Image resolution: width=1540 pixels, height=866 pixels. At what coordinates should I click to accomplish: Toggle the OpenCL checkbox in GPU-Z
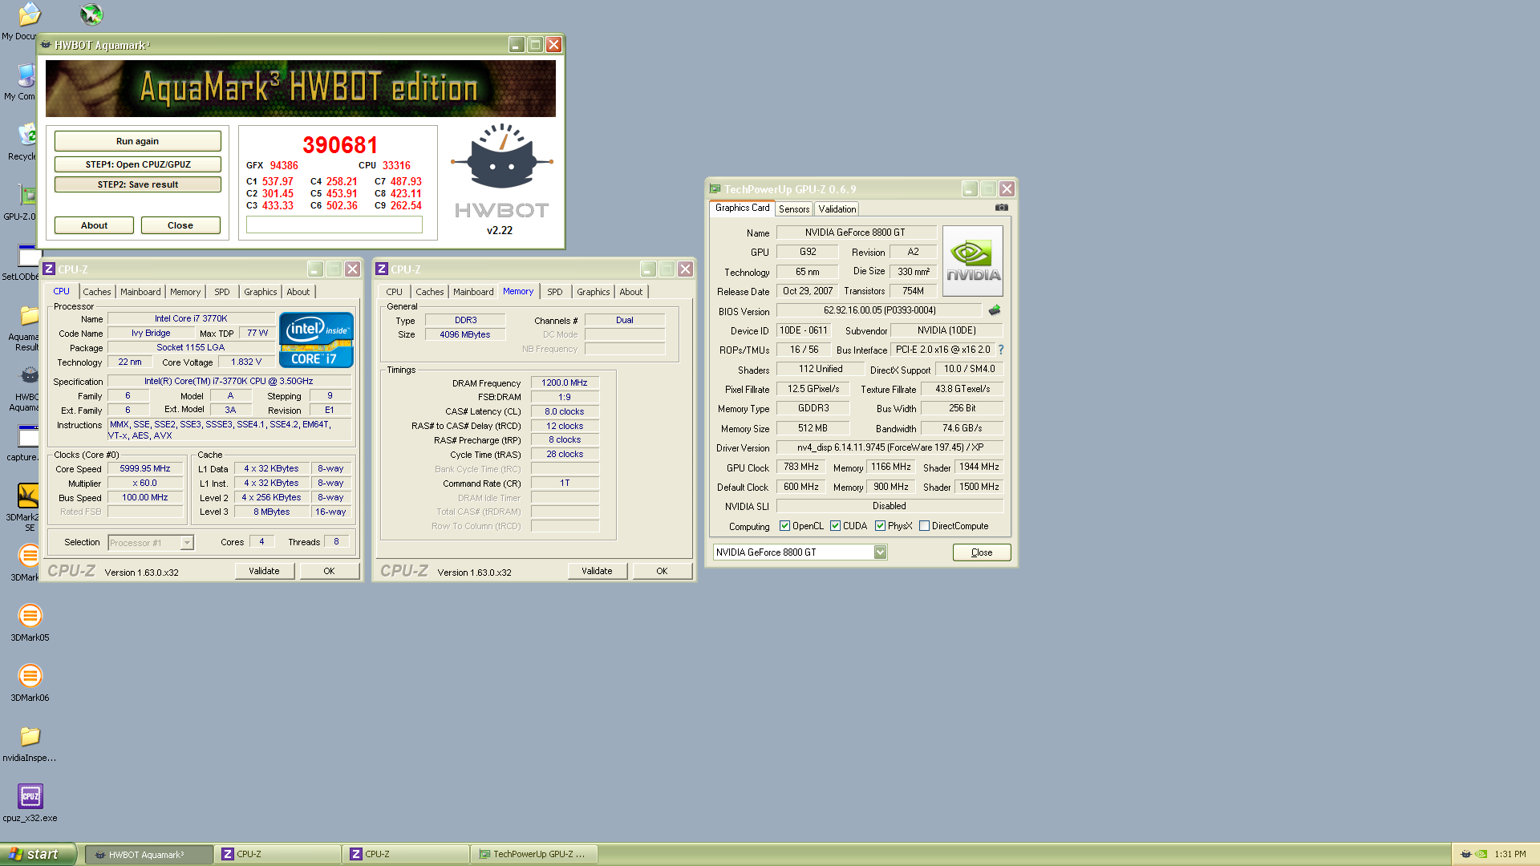784,526
